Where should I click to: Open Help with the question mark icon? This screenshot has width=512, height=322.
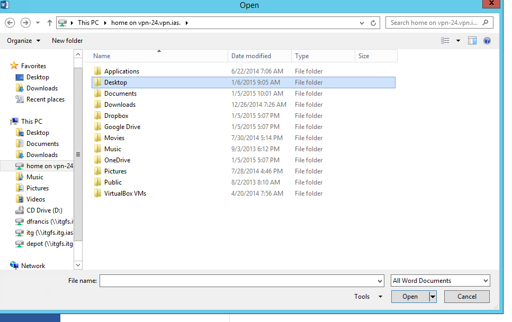487,41
